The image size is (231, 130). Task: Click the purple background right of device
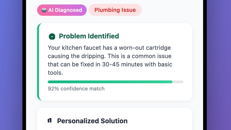click(220, 65)
